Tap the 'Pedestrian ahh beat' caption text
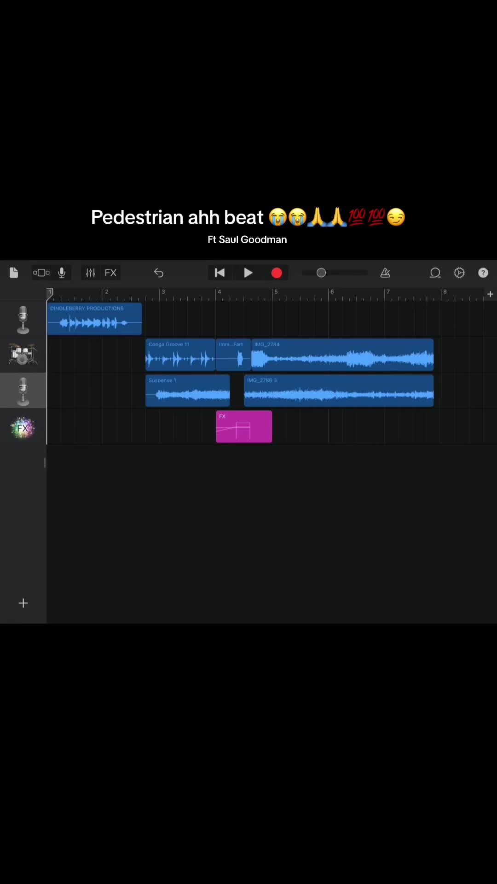This screenshot has height=884, width=497. [x=177, y=217]
